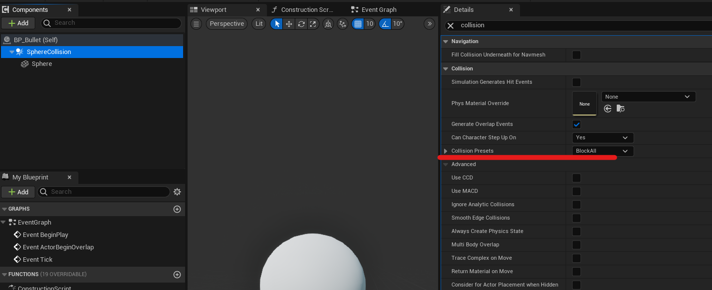Clear the Details search filter X
Screen dimensions: 712x290
pos(451,26)
